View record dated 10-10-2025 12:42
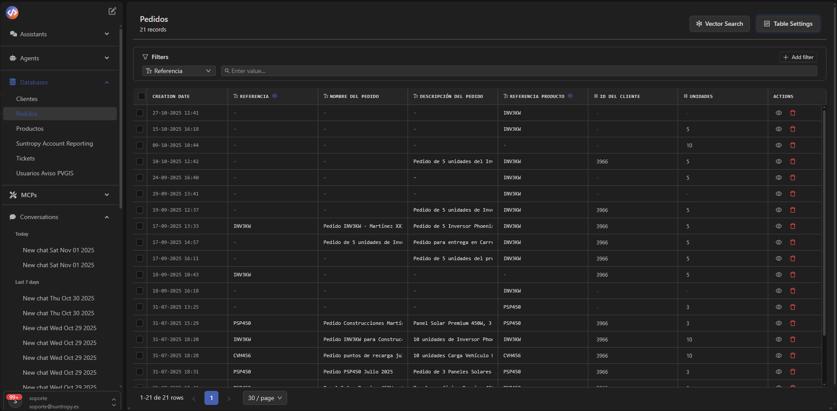Screen dimensions: 837x411 [x=779, y=161]
